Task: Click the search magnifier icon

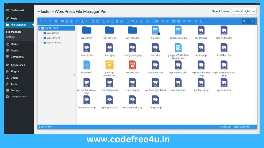Action: pos(244,21)
